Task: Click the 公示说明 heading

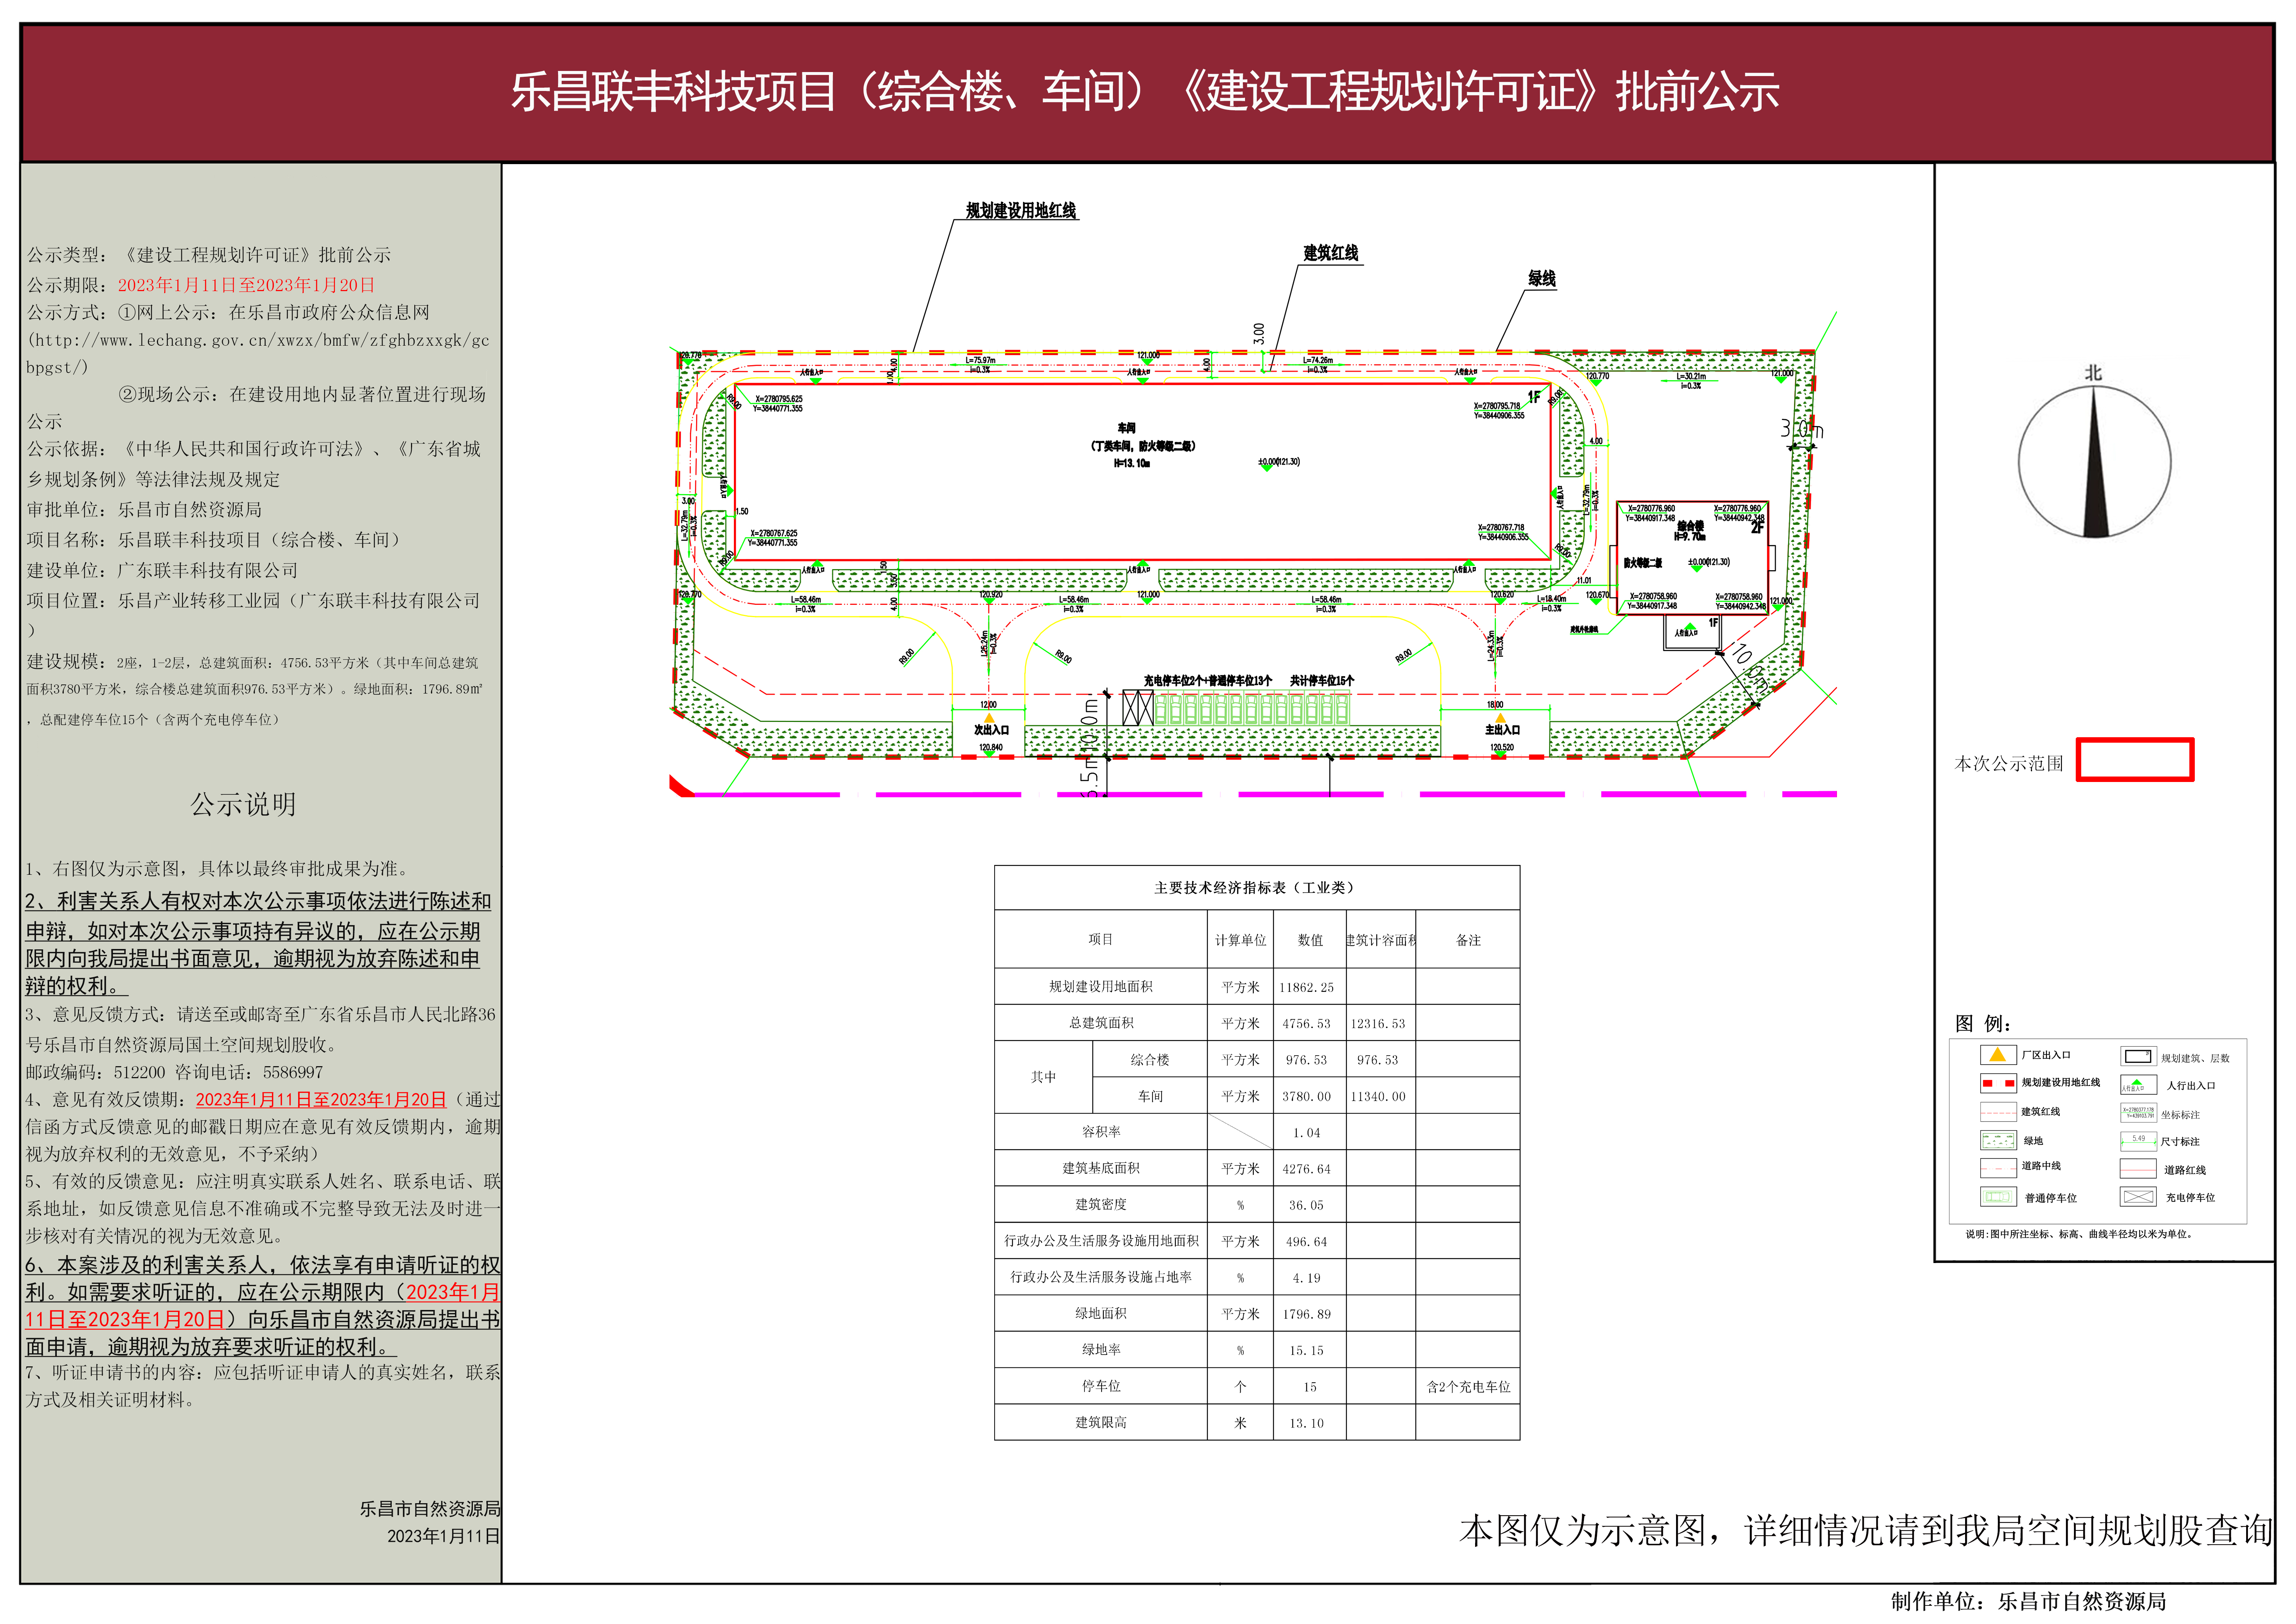Action: point(243,804)
